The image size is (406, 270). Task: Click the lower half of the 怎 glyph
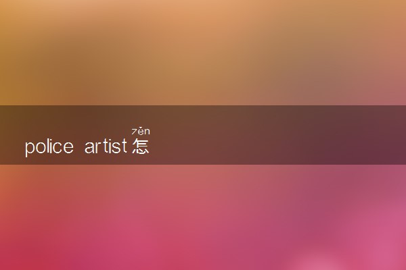tap(141, 151)
